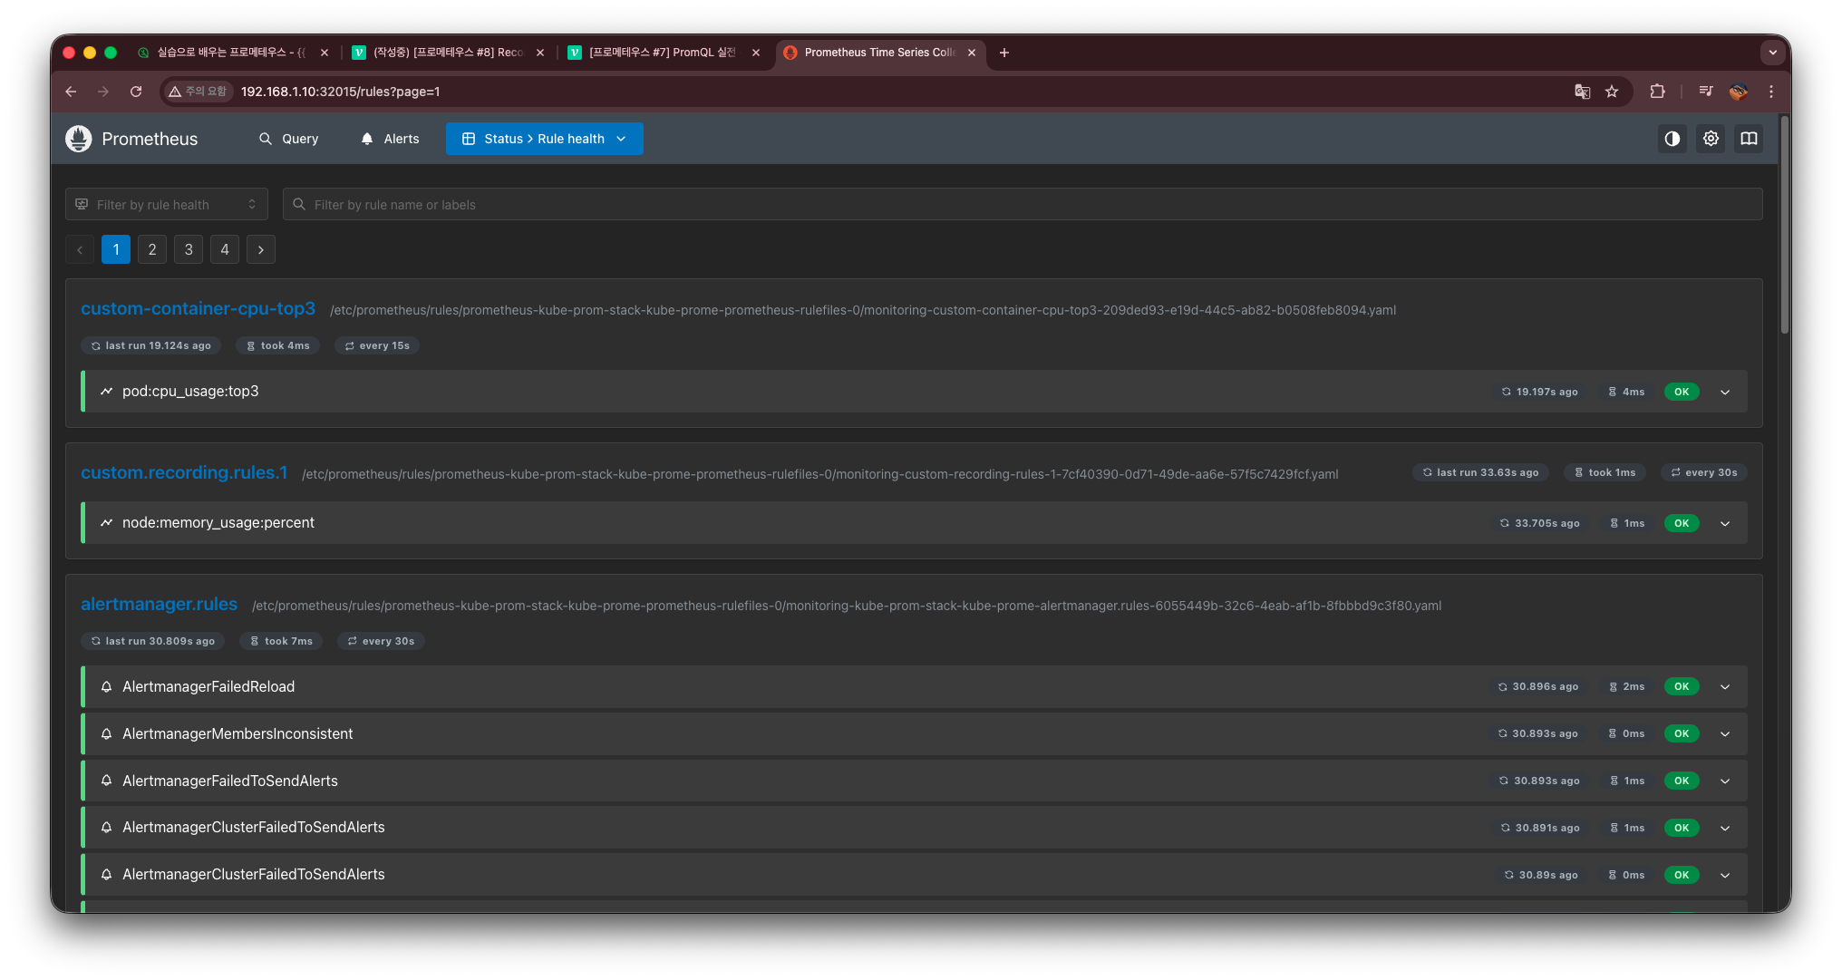Bookmark this page with the star icon

pyautogui.click(x=1612, y=92)
